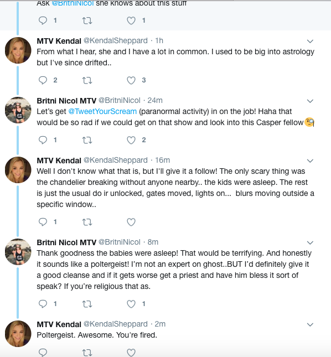The image size is (331, 357).
Task: Retweet the chandelier breaking tweet
Action: [87, 222]
